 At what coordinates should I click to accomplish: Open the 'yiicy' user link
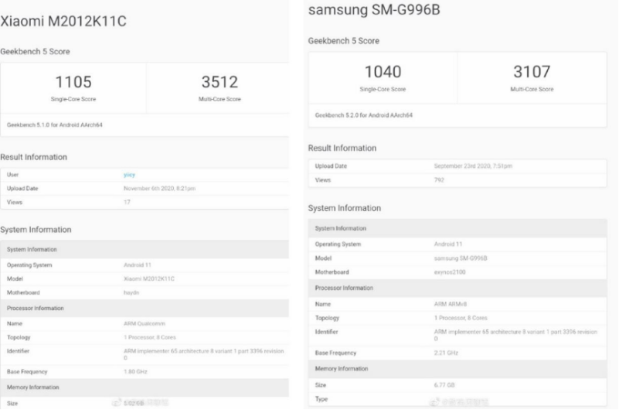pos(129,175)
